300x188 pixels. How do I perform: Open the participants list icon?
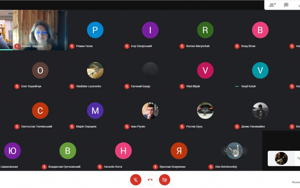tap(272, 5)
